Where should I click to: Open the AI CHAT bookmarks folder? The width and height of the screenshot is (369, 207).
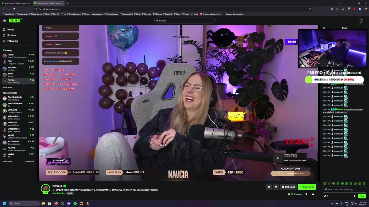tap(168, 14)
